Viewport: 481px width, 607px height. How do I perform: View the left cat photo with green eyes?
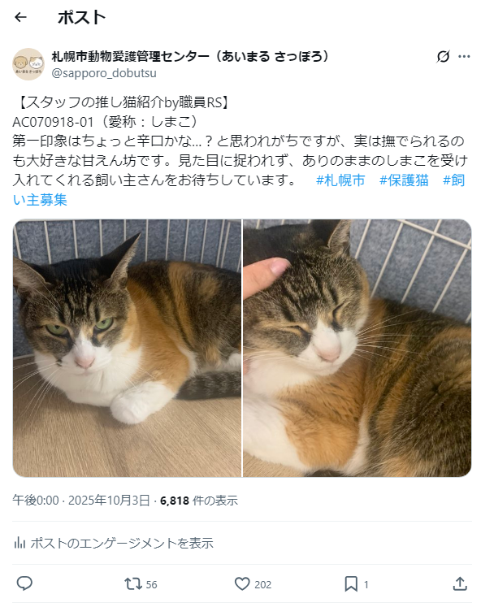click(127, 348)
